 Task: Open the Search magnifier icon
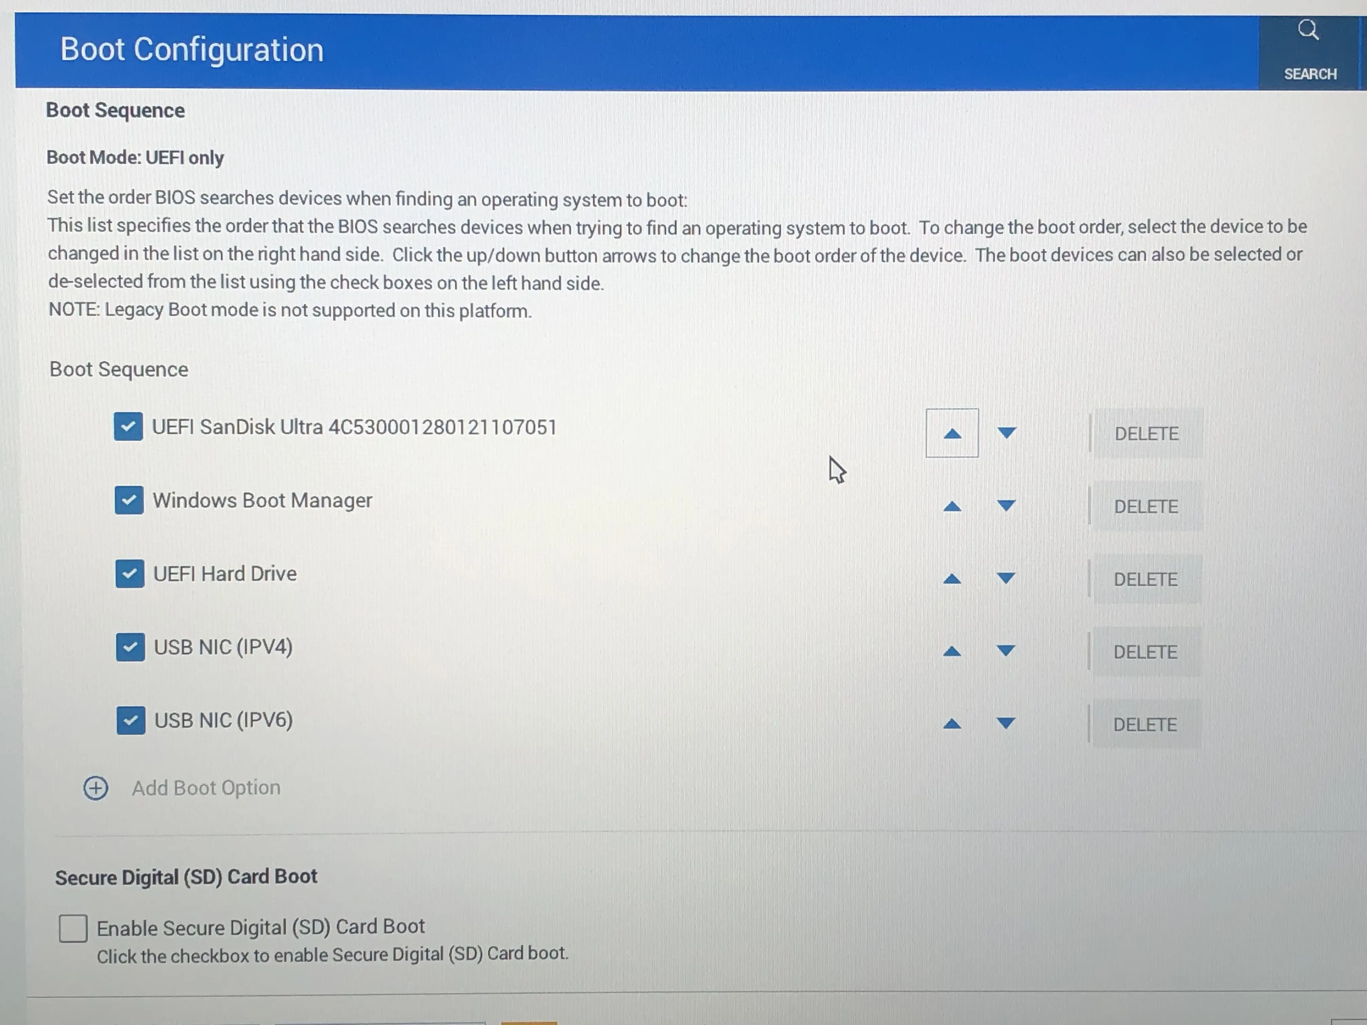click(x=1308, y=29)
